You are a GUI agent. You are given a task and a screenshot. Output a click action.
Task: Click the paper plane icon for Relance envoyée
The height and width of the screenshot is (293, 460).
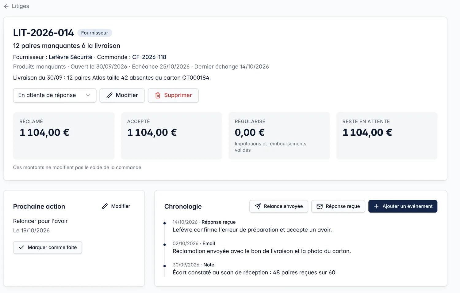(258, 206)
